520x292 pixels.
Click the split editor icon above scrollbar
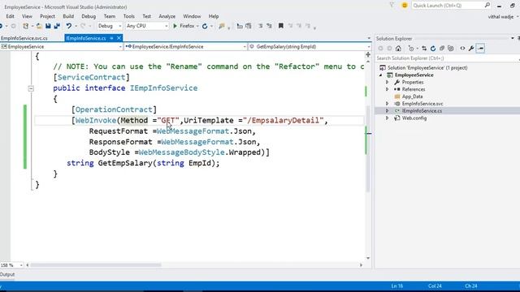[368, 54]
